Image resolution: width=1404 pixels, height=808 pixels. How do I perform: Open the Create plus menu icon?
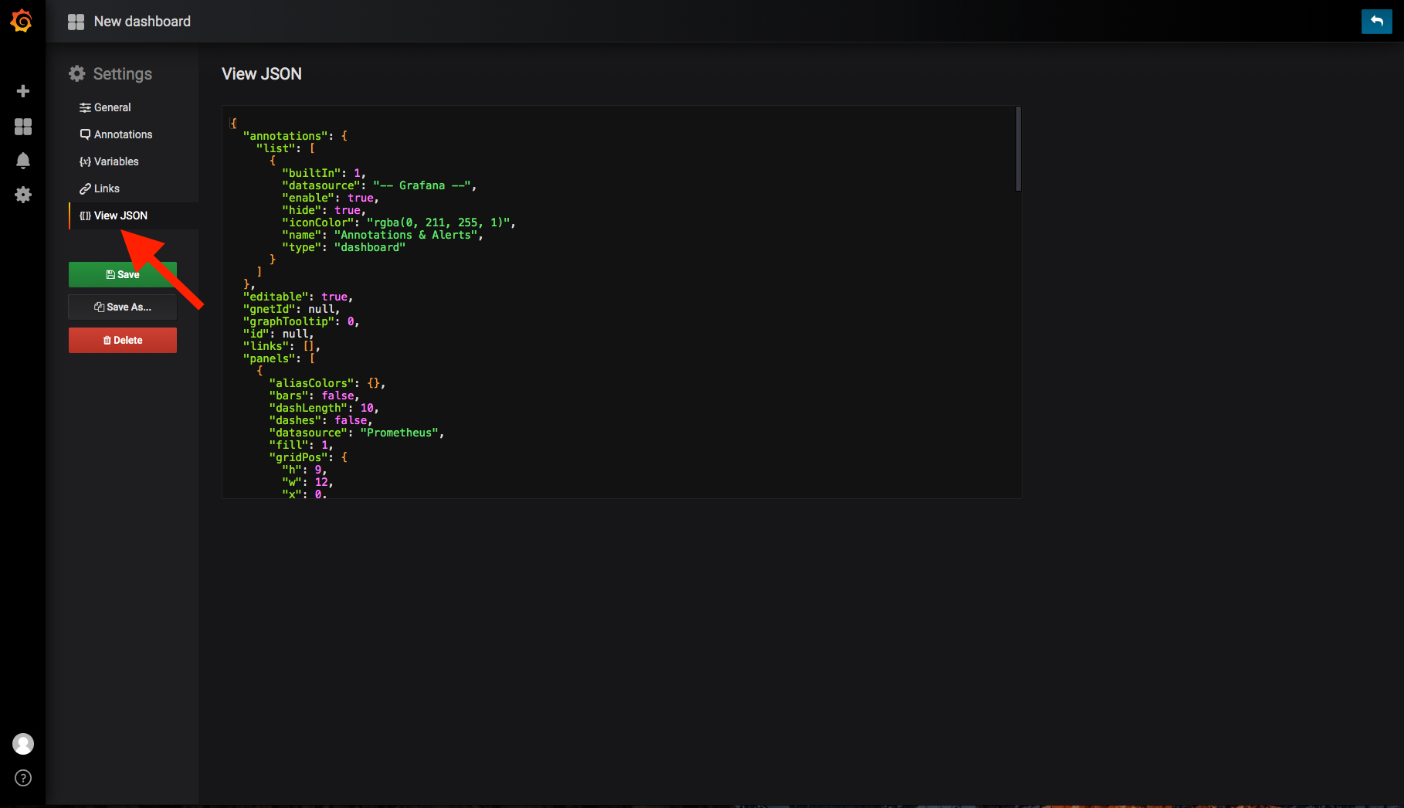pyautogui.click(x=23, y=91)
